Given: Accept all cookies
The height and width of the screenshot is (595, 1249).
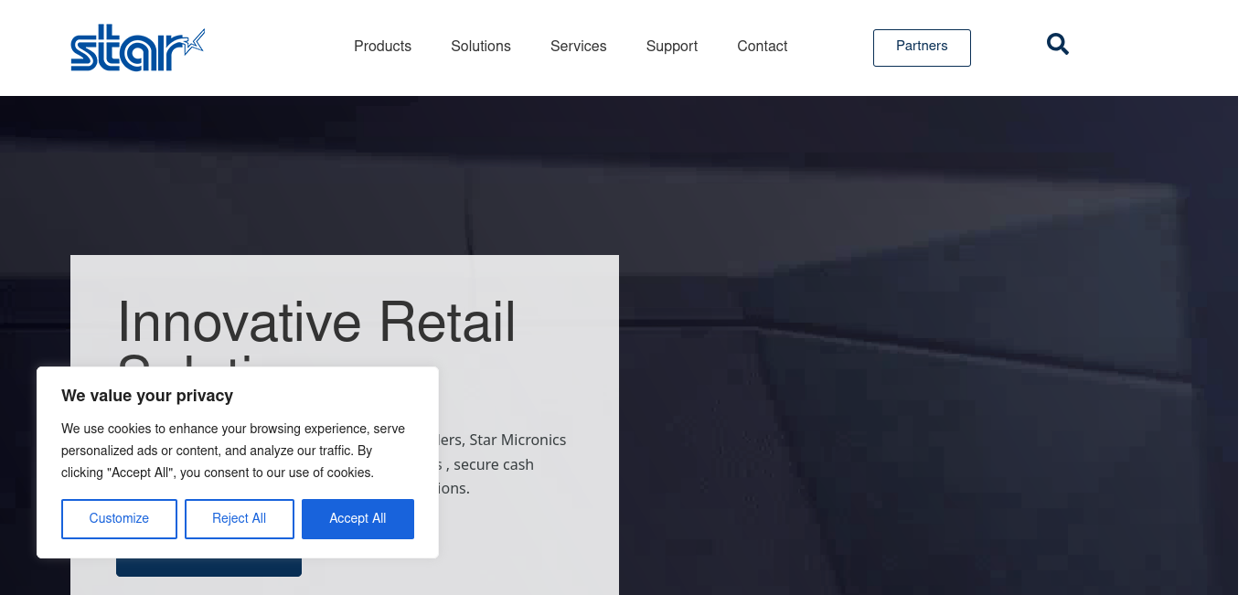Looking at the screenshot, I should (x=358, y=519).
